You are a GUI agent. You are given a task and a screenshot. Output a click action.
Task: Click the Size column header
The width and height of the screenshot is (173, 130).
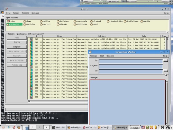pos(164,36)
